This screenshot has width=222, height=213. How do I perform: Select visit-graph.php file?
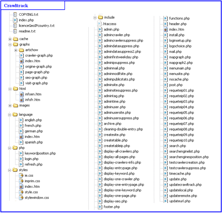pos(36,83)
